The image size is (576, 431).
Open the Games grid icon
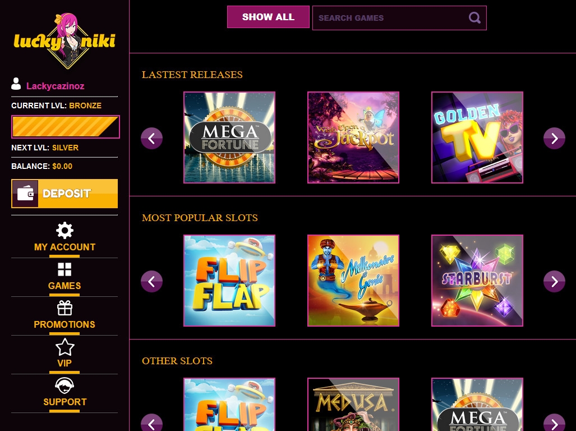64,269
